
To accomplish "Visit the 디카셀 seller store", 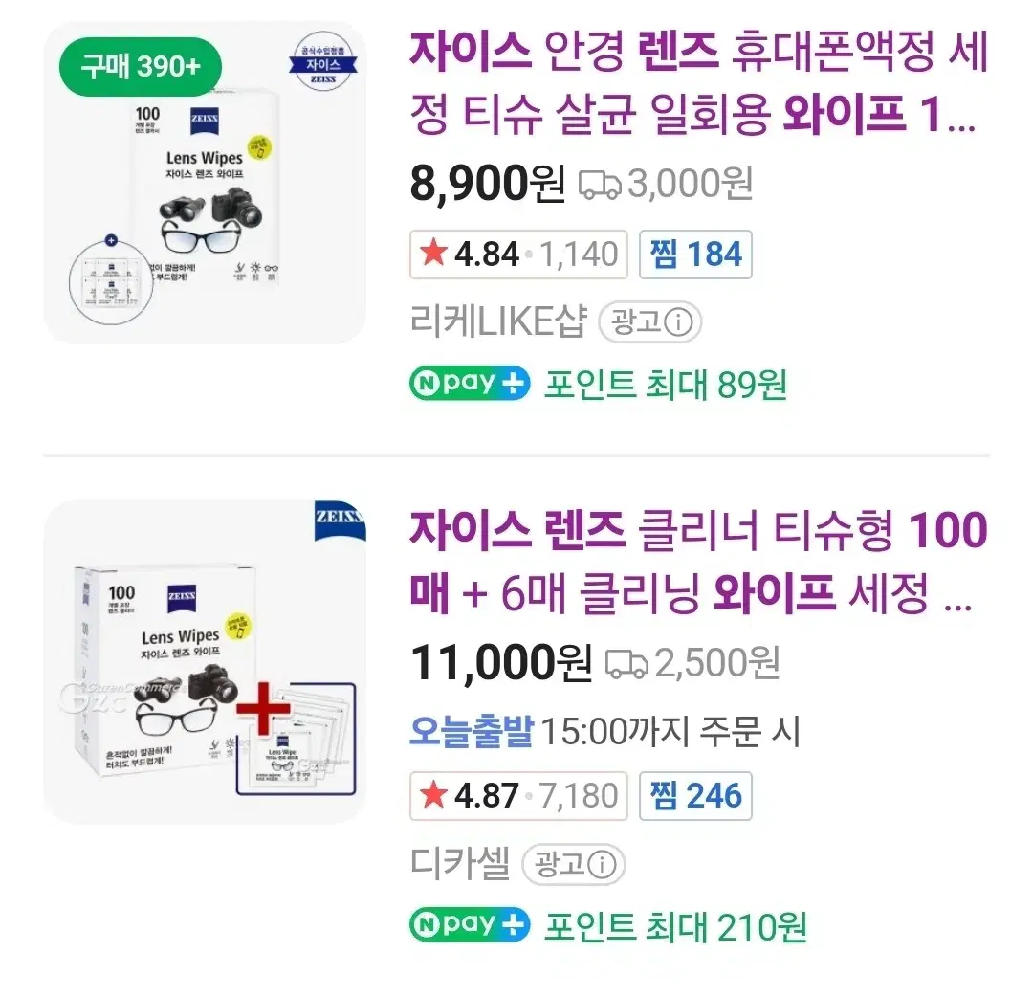I will (x=459, y=865).
